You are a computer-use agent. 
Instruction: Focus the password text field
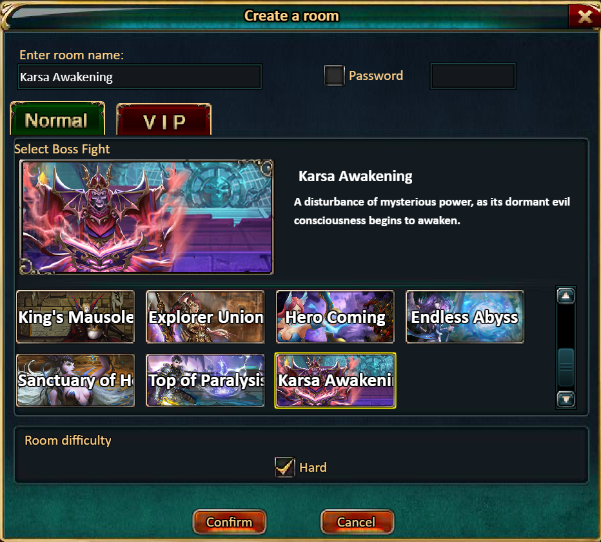[x=473, y=76]
